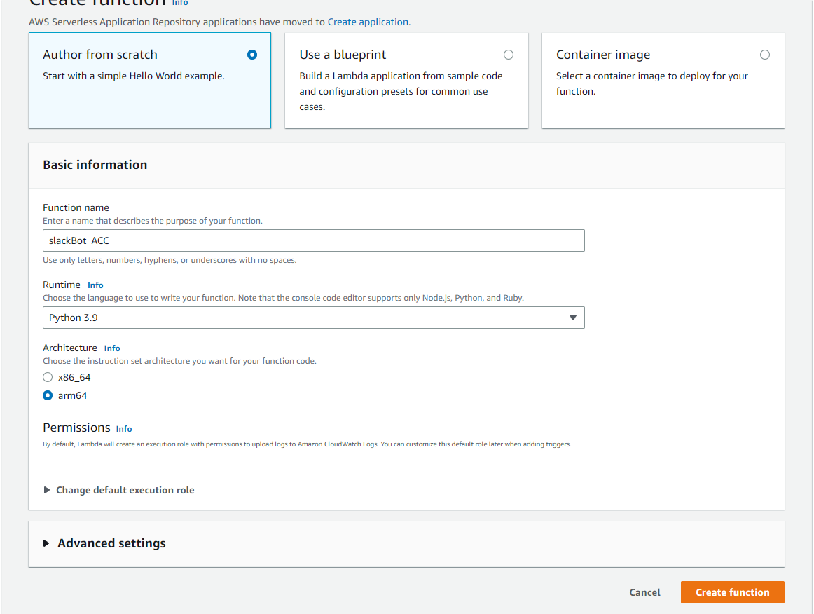Click the Runtime dropdown arrow icon
Screen dimensions: 814x614
pyautogui.click(x=574, y=317)
